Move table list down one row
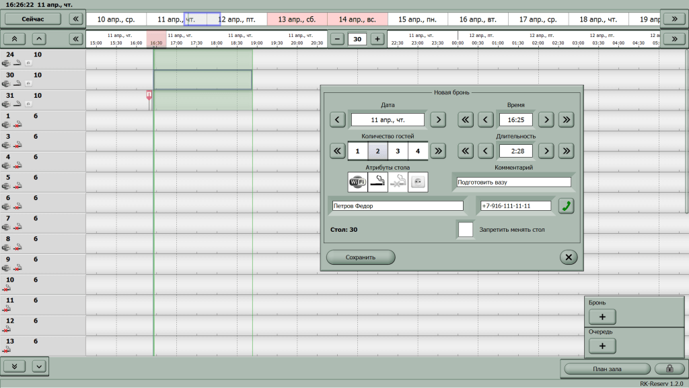Screen dimensions: 689x388 coord(39,366)
